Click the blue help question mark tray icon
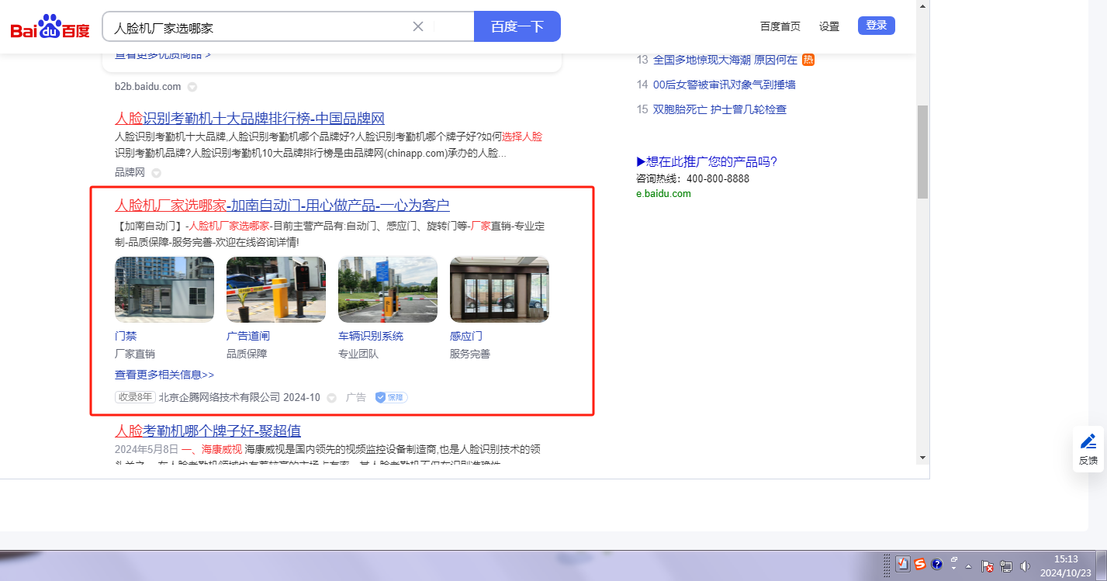1107x581 pixels. (936, 565)
